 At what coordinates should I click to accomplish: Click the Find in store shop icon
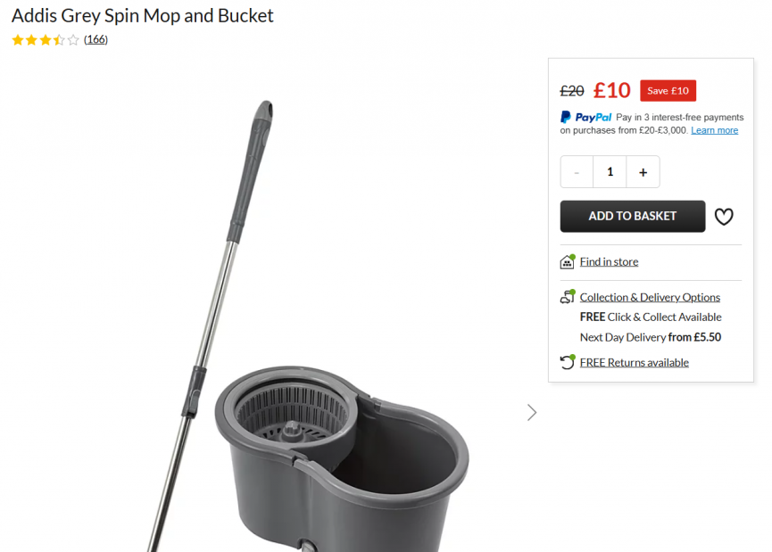click(567, 261)
